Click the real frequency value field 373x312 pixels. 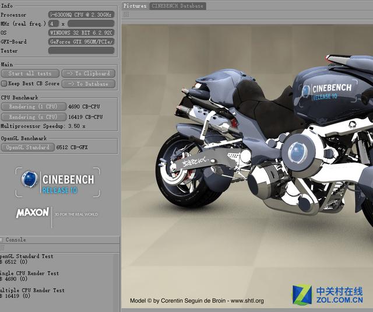tap(91, 23)
